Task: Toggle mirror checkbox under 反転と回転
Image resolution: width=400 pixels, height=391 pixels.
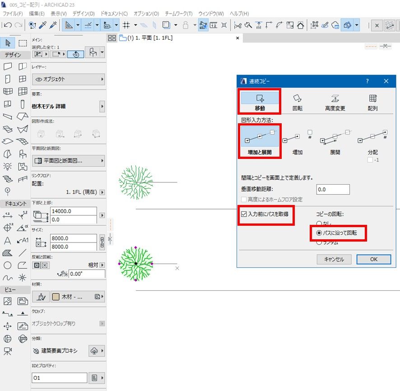Action: (x=37, y=265)
